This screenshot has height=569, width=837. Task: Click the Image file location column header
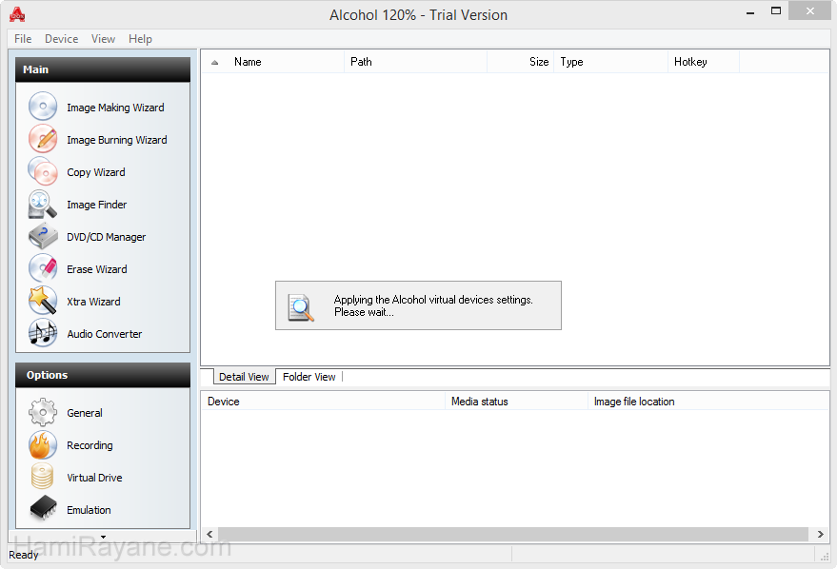(708, 402)
